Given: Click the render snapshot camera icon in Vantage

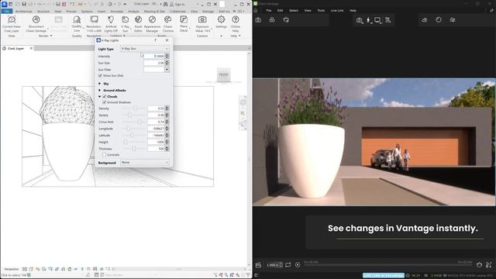Looking at the screenshot, I should (x=360, y=20).
